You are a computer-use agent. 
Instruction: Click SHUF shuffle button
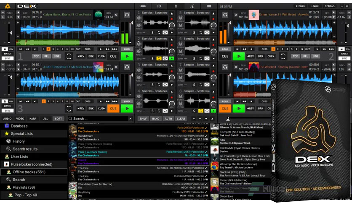tap(143, 119)
